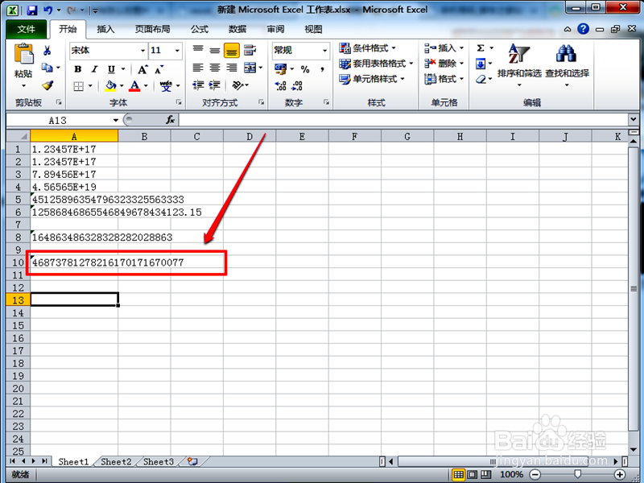Switch to Sheet2 worksheet
This screenshot has height=483, width=644.
116,461
